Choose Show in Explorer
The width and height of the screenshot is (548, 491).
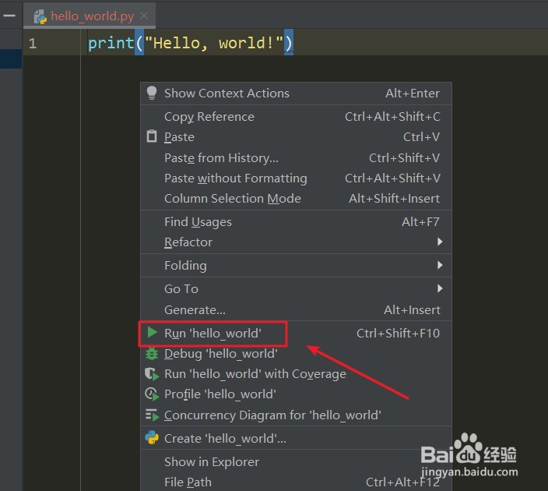click(x=296, y=462)
